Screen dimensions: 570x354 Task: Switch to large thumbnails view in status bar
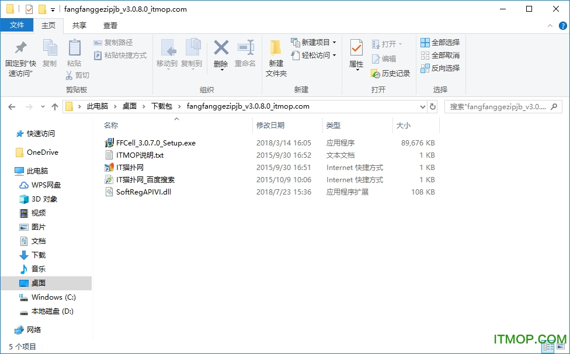point(560,347)
